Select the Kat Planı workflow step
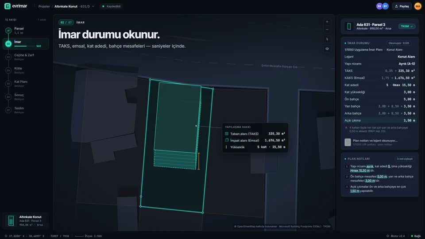Screen dimensions: 425x239 pyautogui.click(x=26, y=84)
